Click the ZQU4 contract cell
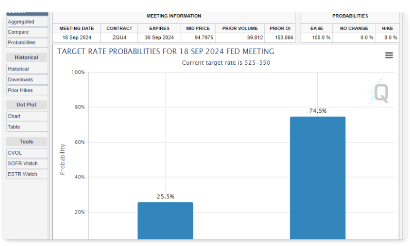 (x=119, y=38)
